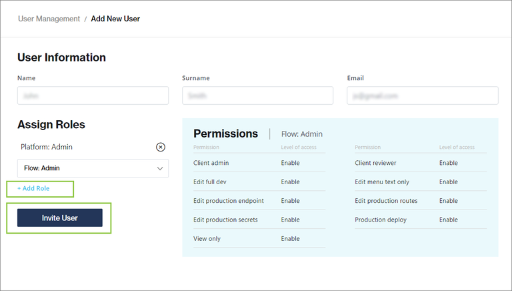Focus the Email input field
512x291 pixels.
pyautogui.click(x=422, y=95)
